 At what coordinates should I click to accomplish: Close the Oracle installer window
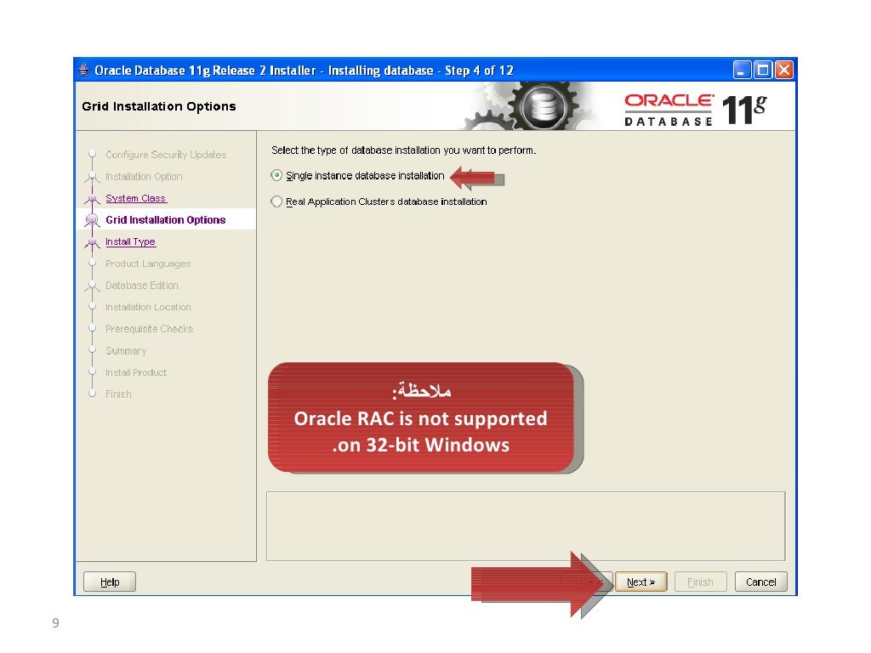pyautogui.click(x=783, y=70)
